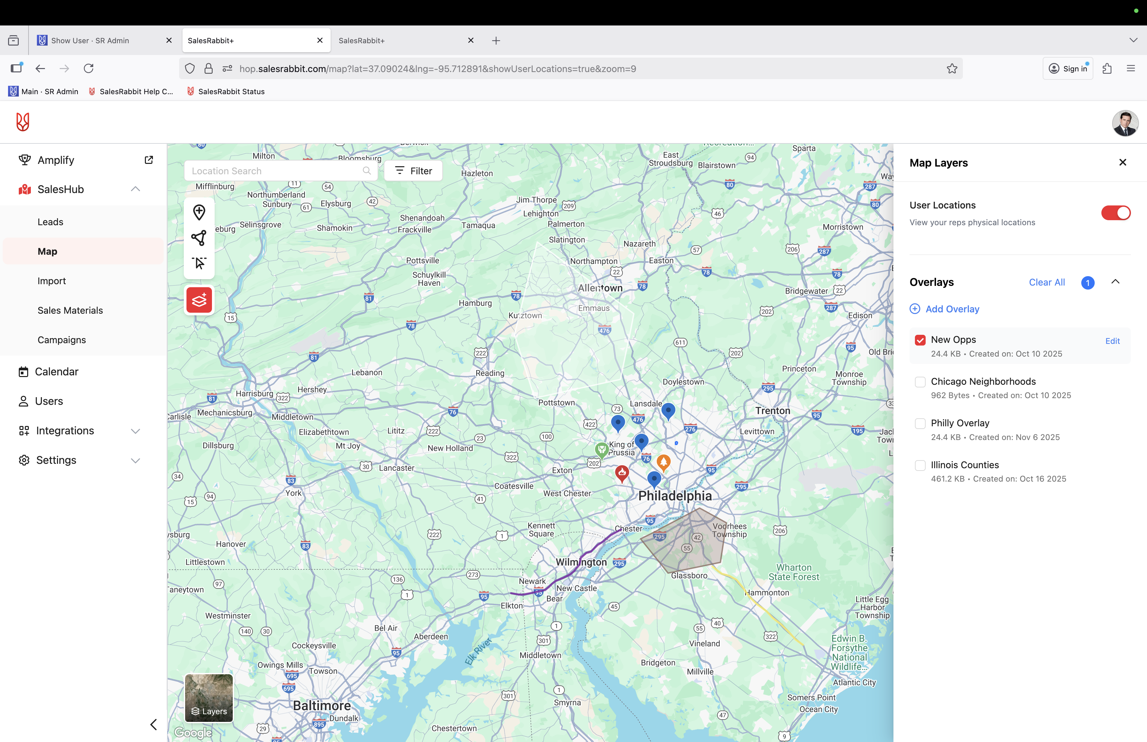Click the red flame map pin
The image size is (1147, 742).
(x=622, y=472)
